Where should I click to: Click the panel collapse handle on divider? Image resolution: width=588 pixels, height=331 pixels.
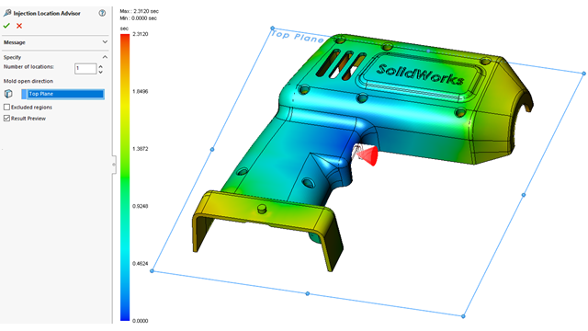click(114, 165)
